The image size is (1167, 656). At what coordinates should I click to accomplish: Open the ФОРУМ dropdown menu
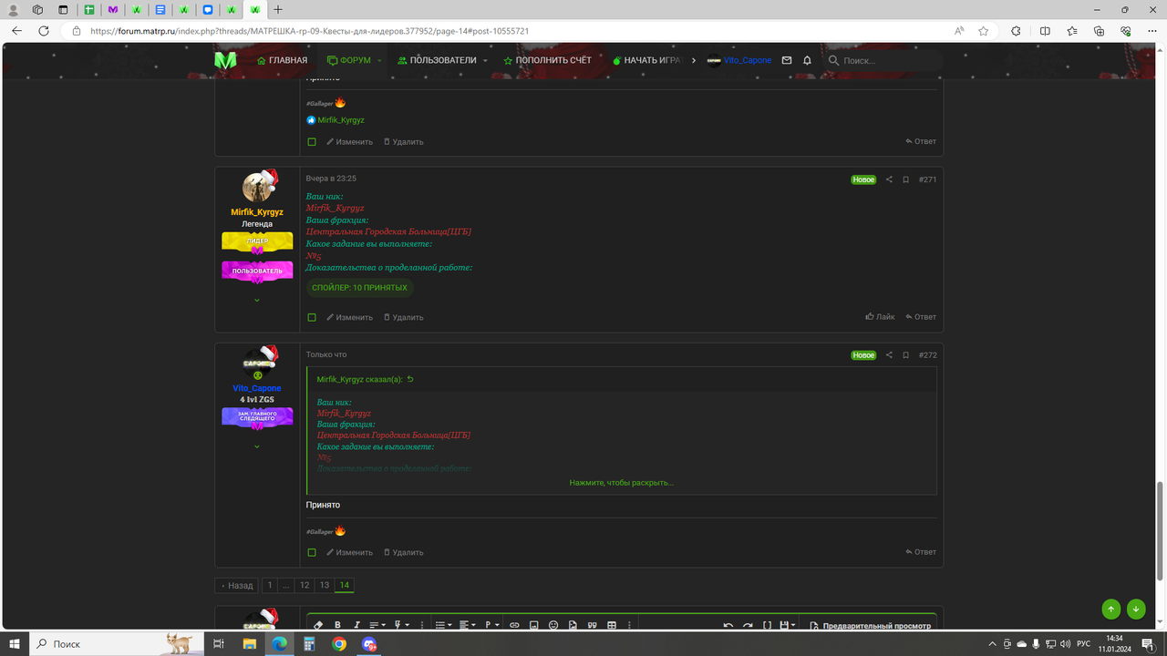(351, 60)
